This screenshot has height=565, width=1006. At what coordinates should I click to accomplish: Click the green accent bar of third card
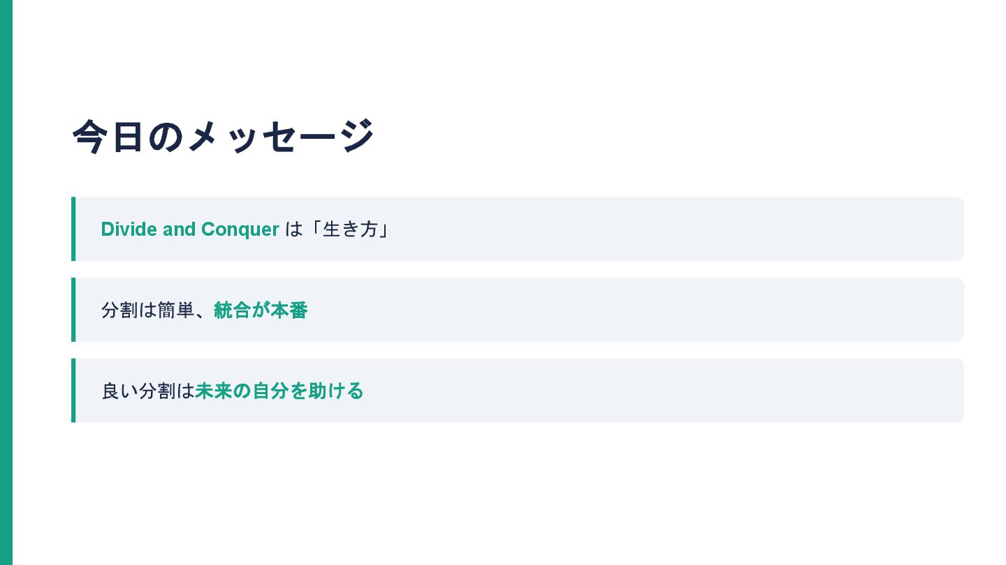pyautogui.click(x=73, y=391)
